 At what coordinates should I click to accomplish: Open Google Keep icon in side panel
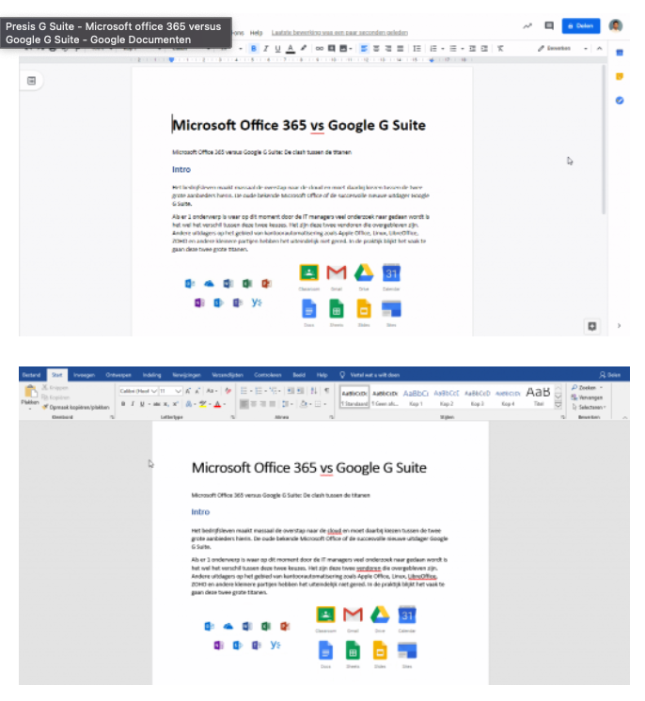(x=620, y=76)
